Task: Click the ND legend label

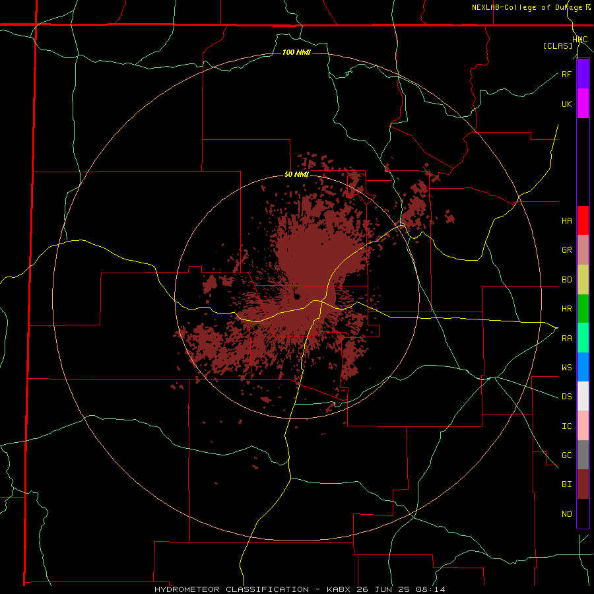Action: 566,514
